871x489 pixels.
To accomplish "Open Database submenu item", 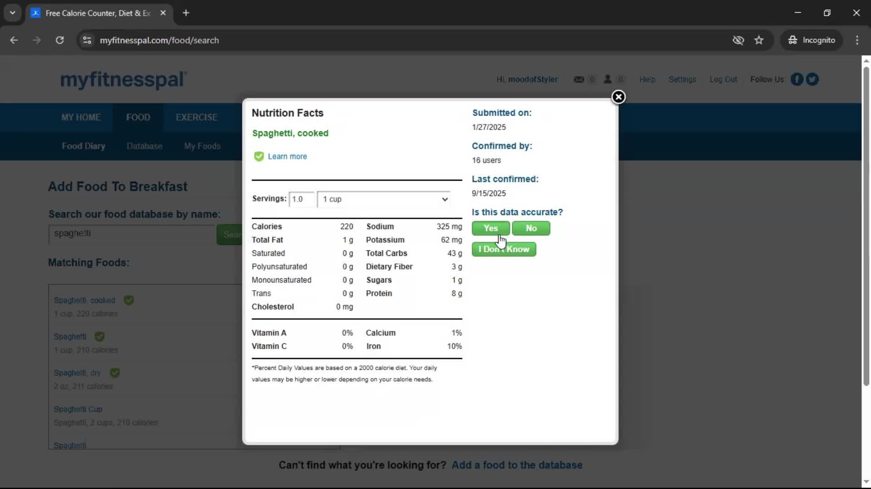I will pyautogui.click(x=144, y=146).
